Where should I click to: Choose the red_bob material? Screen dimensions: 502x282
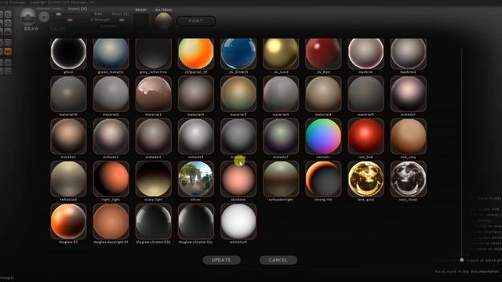[366, 136]
